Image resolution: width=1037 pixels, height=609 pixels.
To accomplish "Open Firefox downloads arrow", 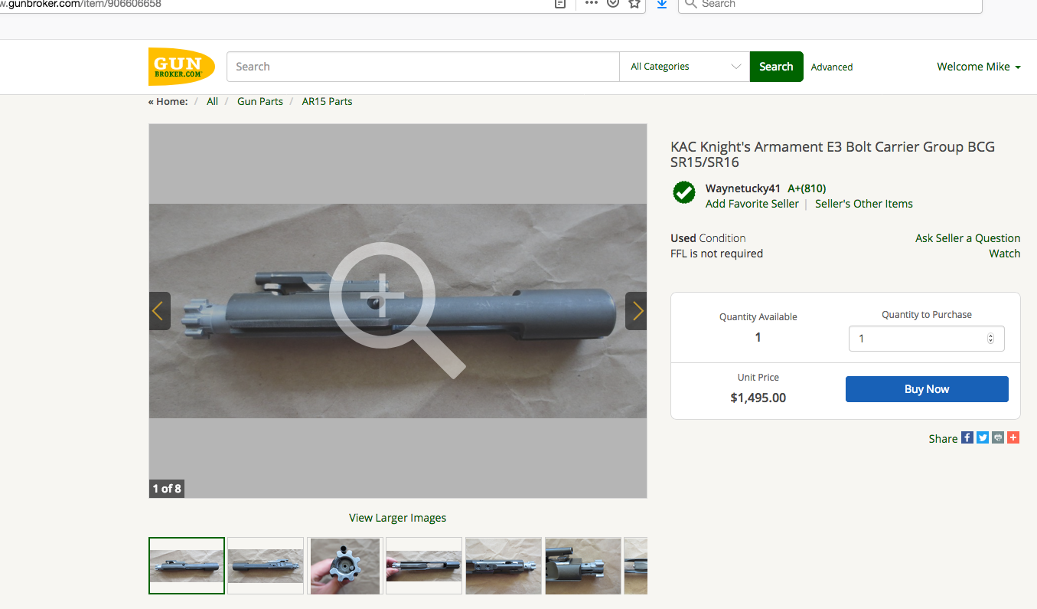I will click(x=662, y=4).
